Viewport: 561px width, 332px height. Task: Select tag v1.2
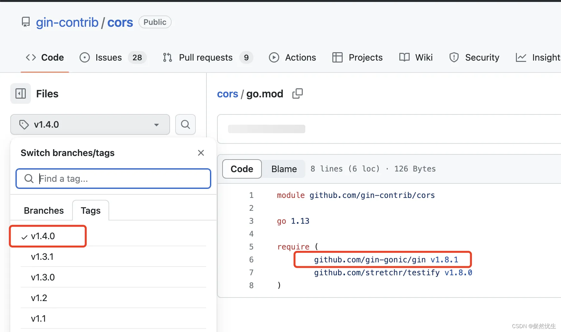pyautogui.click(x=113, y=298)
